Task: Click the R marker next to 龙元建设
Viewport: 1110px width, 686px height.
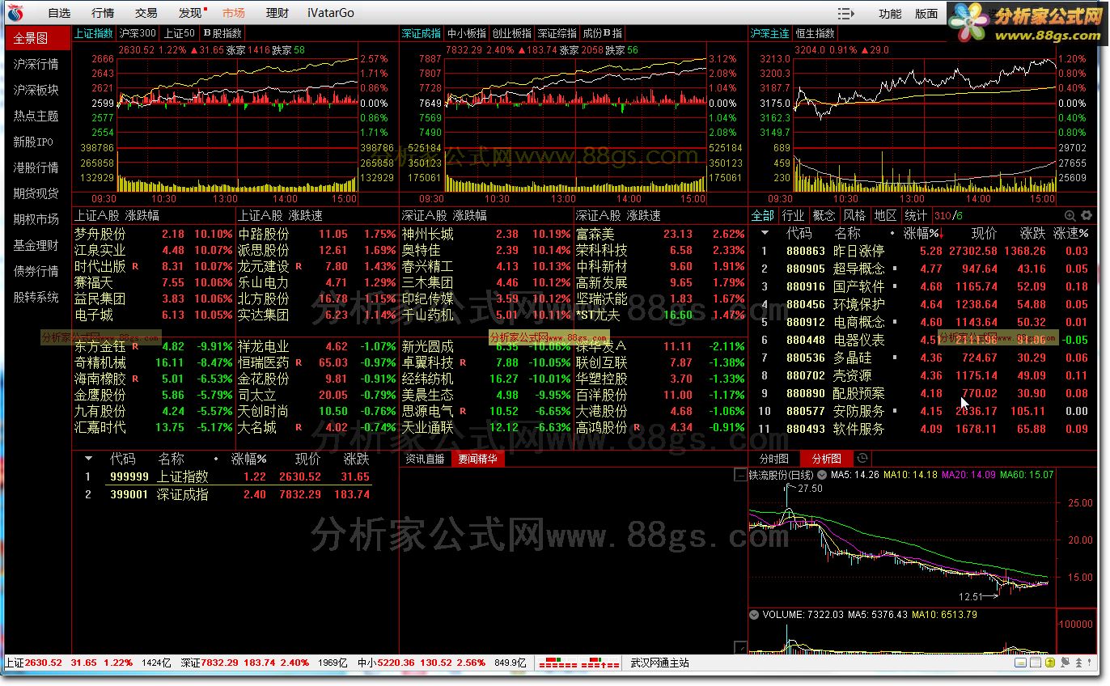Action: 299,266
